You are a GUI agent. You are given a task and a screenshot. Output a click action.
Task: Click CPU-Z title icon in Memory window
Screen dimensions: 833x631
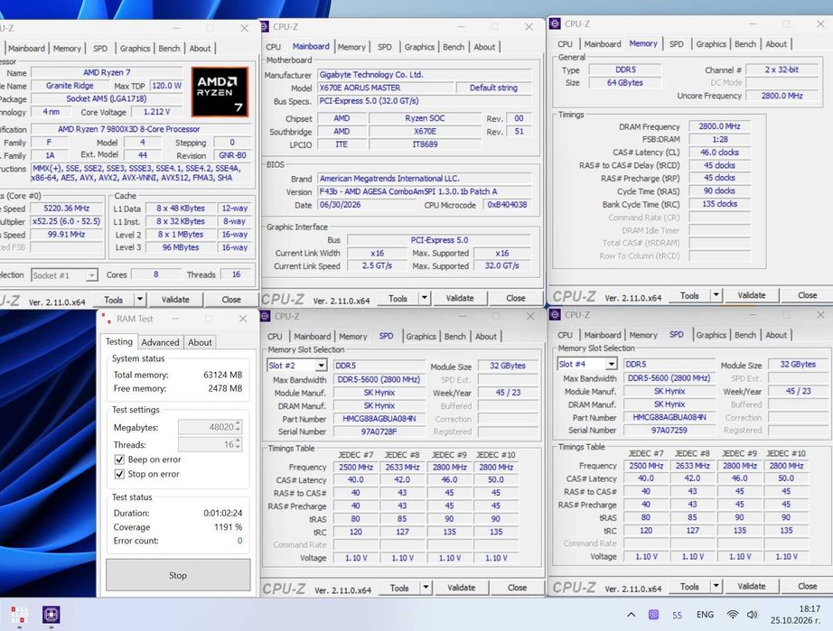(x=555, y=23)
